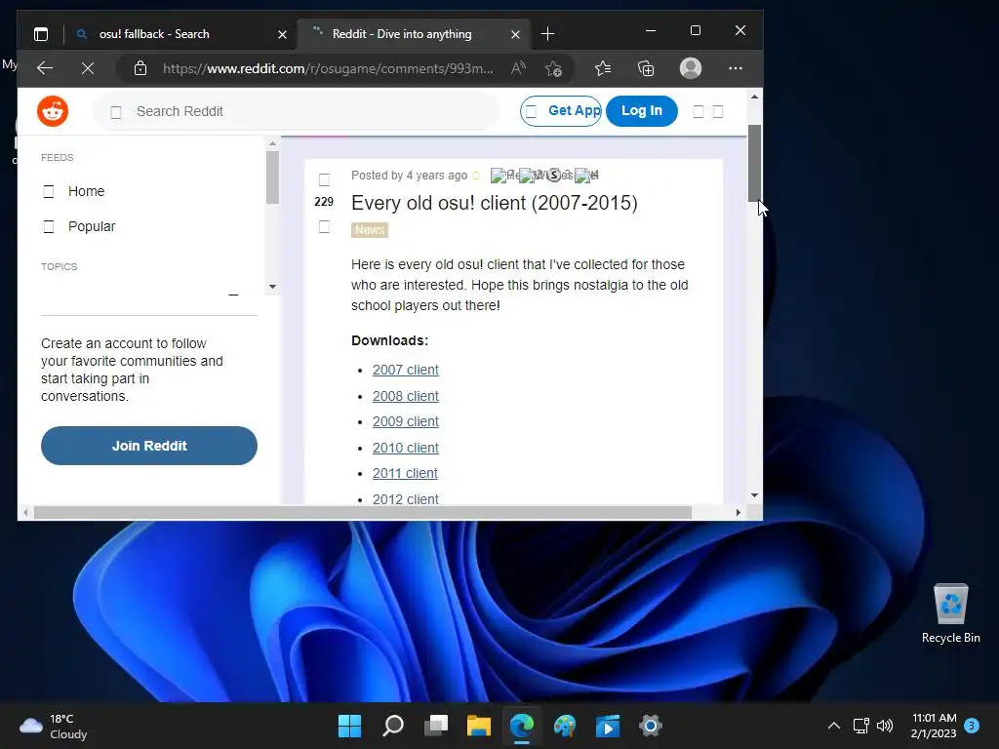View site information via the lock icon

click(140, 68)
